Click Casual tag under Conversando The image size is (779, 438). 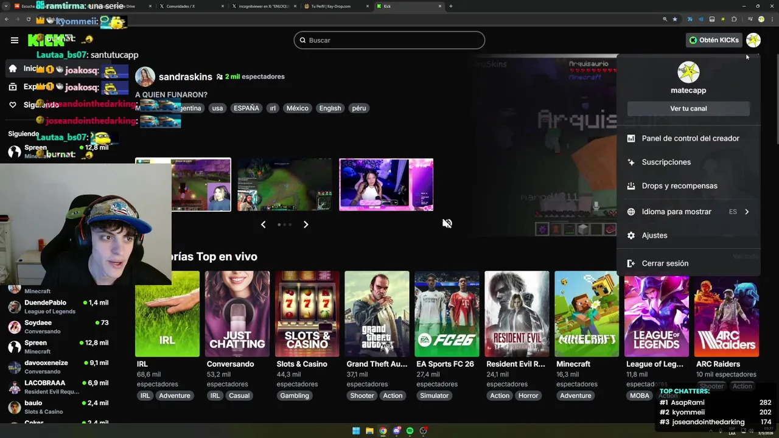(x=239, y=395)
